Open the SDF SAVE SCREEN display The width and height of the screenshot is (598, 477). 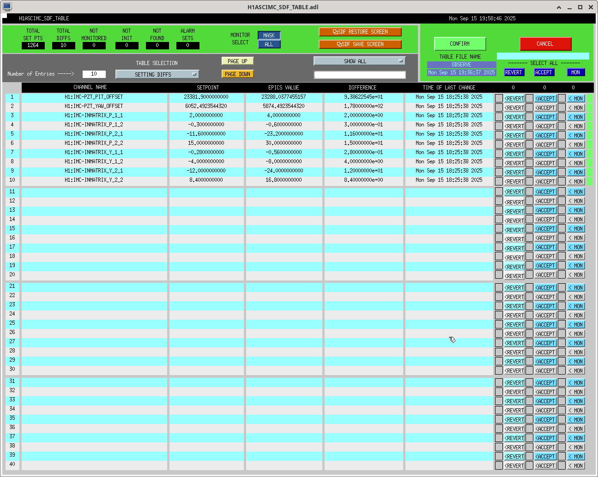click(360, 44)
